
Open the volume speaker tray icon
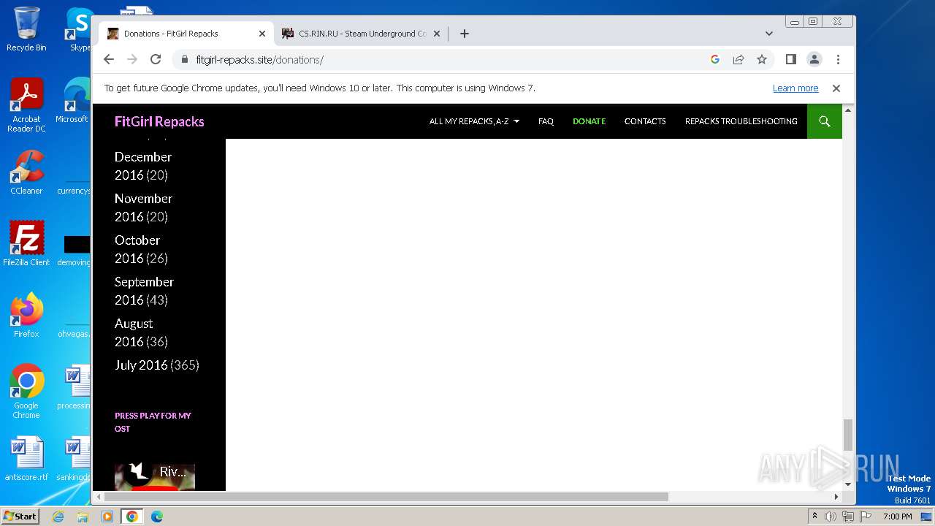831,517
